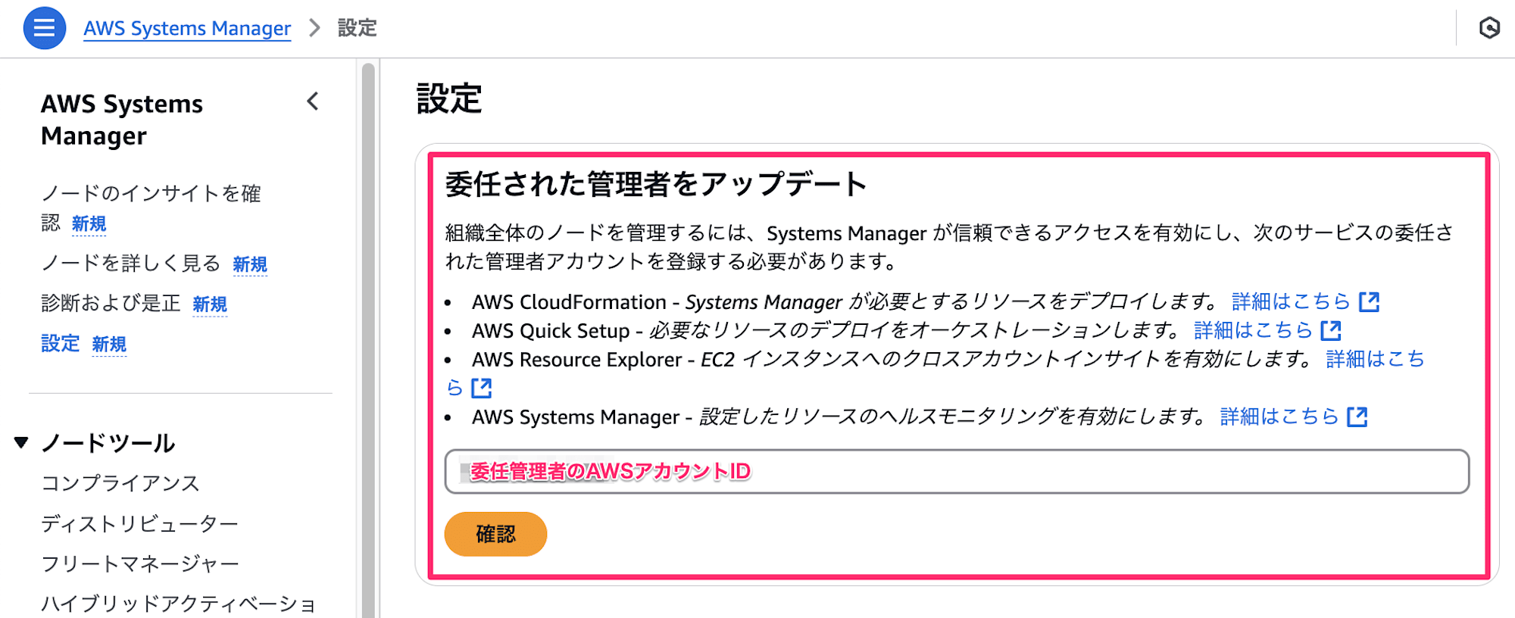Open フリートマネージャー under ノードツール
Viewport: 1515px width, 618px height.
[140, 563]
